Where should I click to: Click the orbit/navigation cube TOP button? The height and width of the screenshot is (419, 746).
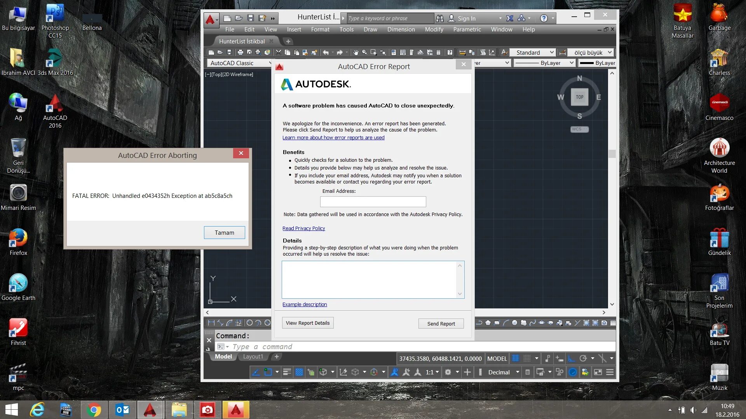point(579,97)
